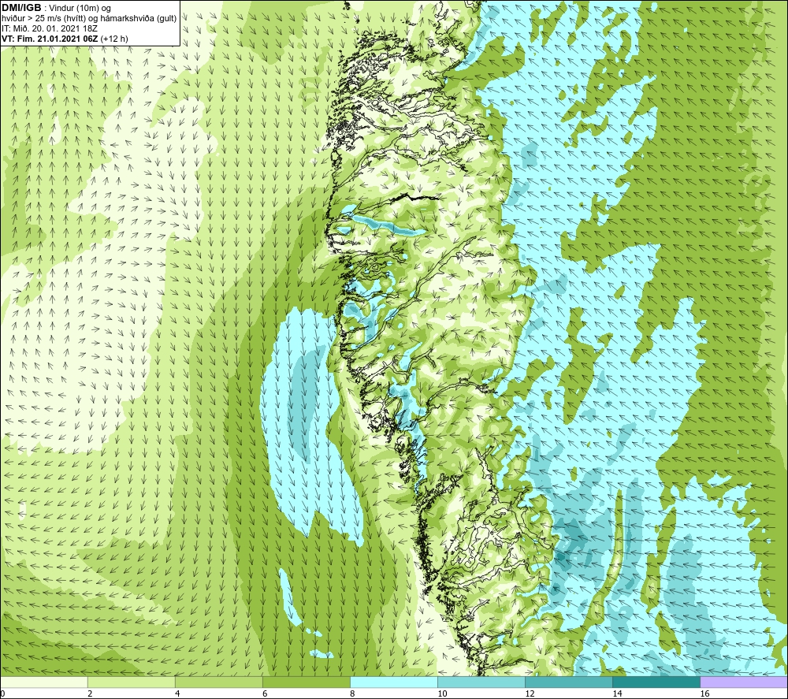Click the legend value '8'
788x699 pixels.
352,694
